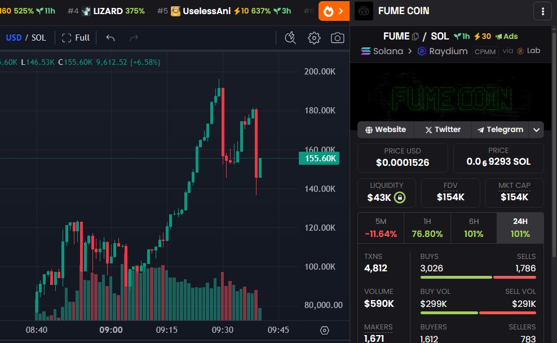Copy the FUME token address
This screenshot has width=557, height=343.
pos(415,36)
